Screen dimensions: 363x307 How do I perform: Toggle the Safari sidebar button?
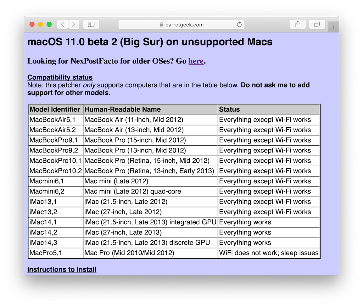coord(91,24)
